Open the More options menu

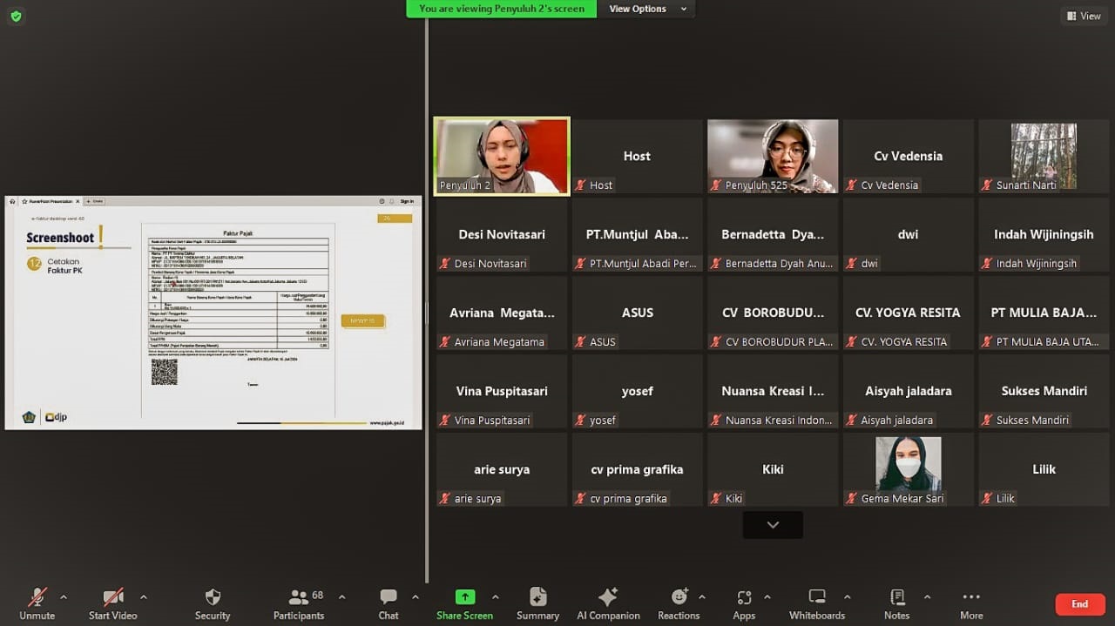click(971, 597)
